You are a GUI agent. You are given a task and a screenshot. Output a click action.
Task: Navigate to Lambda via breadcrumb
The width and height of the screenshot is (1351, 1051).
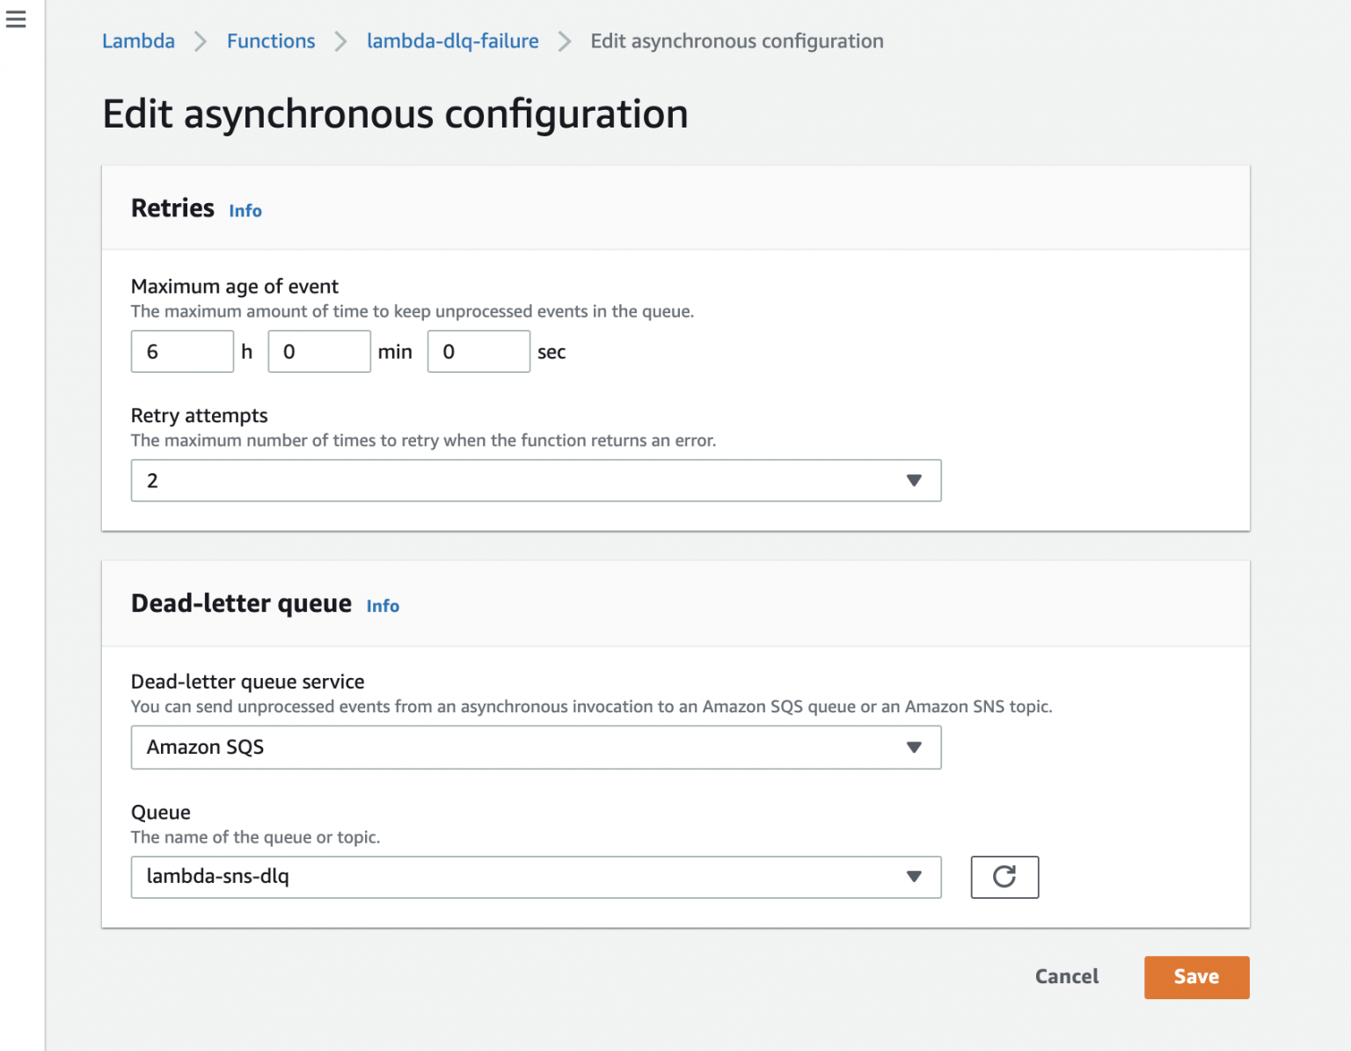pyautogui.click(x=138, y=40)
